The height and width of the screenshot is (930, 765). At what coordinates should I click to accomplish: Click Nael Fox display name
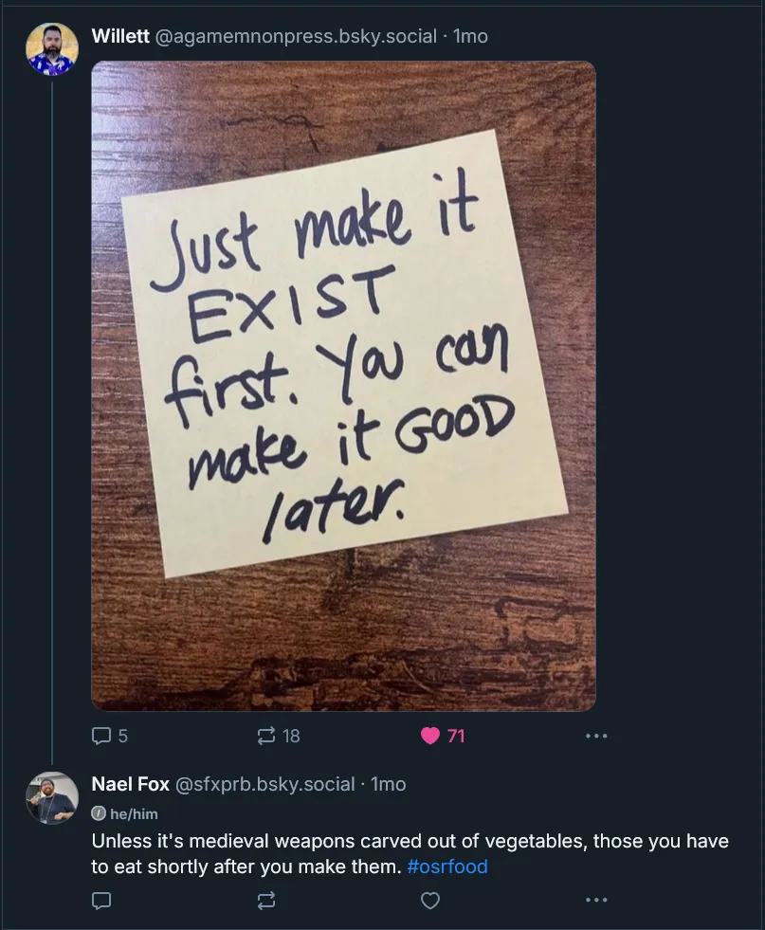[130, 784]
